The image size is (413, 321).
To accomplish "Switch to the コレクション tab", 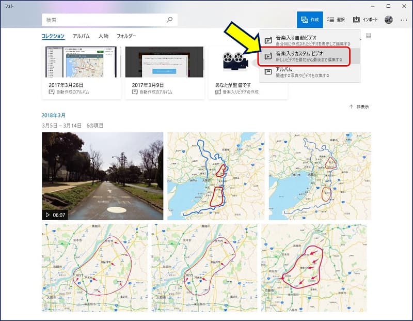I will (x=53, y=36).
